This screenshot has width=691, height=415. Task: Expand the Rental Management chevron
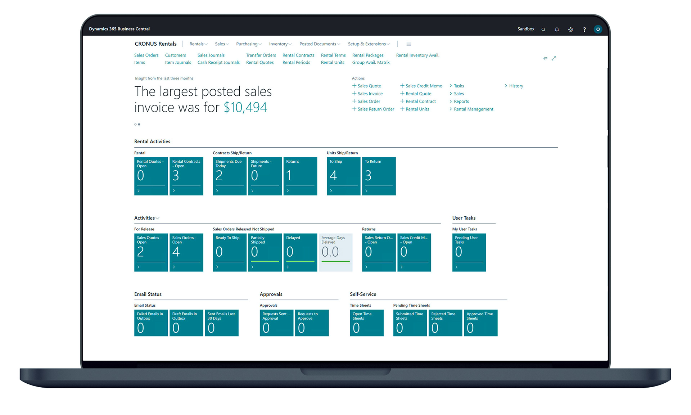pyautogui.click(x=451, y=109)
